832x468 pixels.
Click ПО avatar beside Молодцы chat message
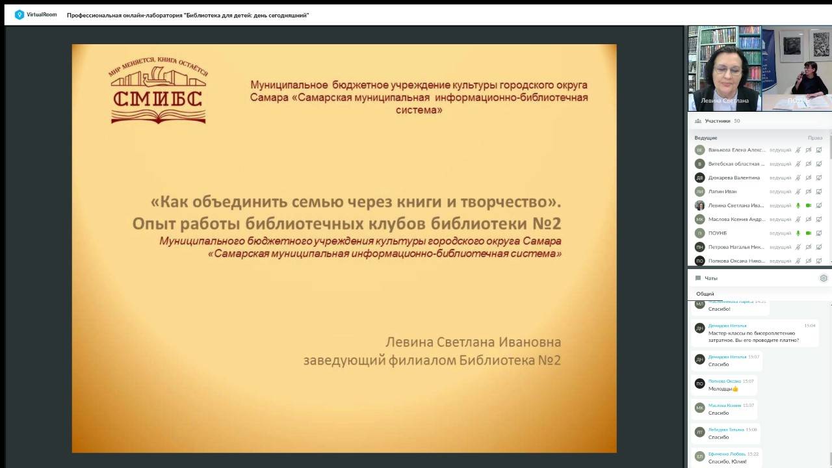(699, 383)
